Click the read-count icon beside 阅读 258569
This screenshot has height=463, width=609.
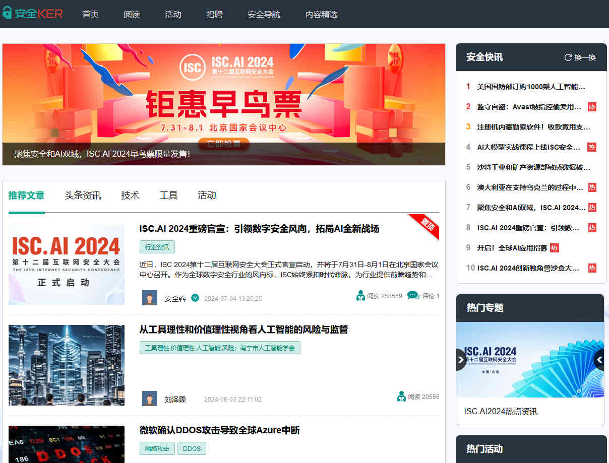coord(360,296)
